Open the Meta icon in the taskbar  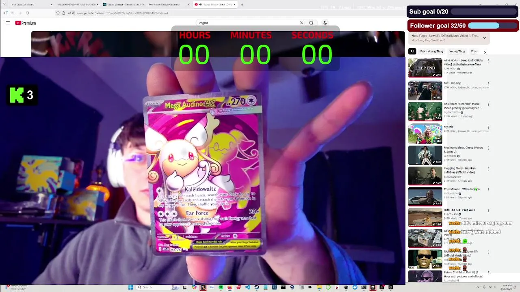212,287
